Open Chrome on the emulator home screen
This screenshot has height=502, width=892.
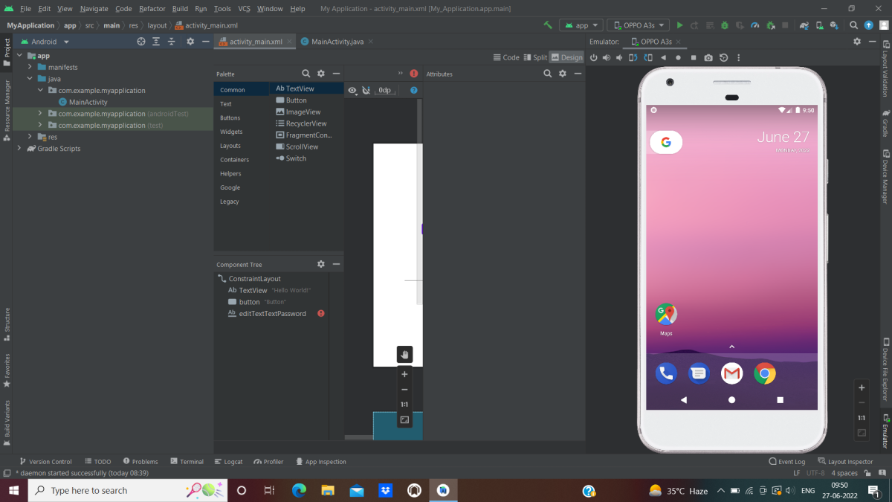(x=764, y=373)
